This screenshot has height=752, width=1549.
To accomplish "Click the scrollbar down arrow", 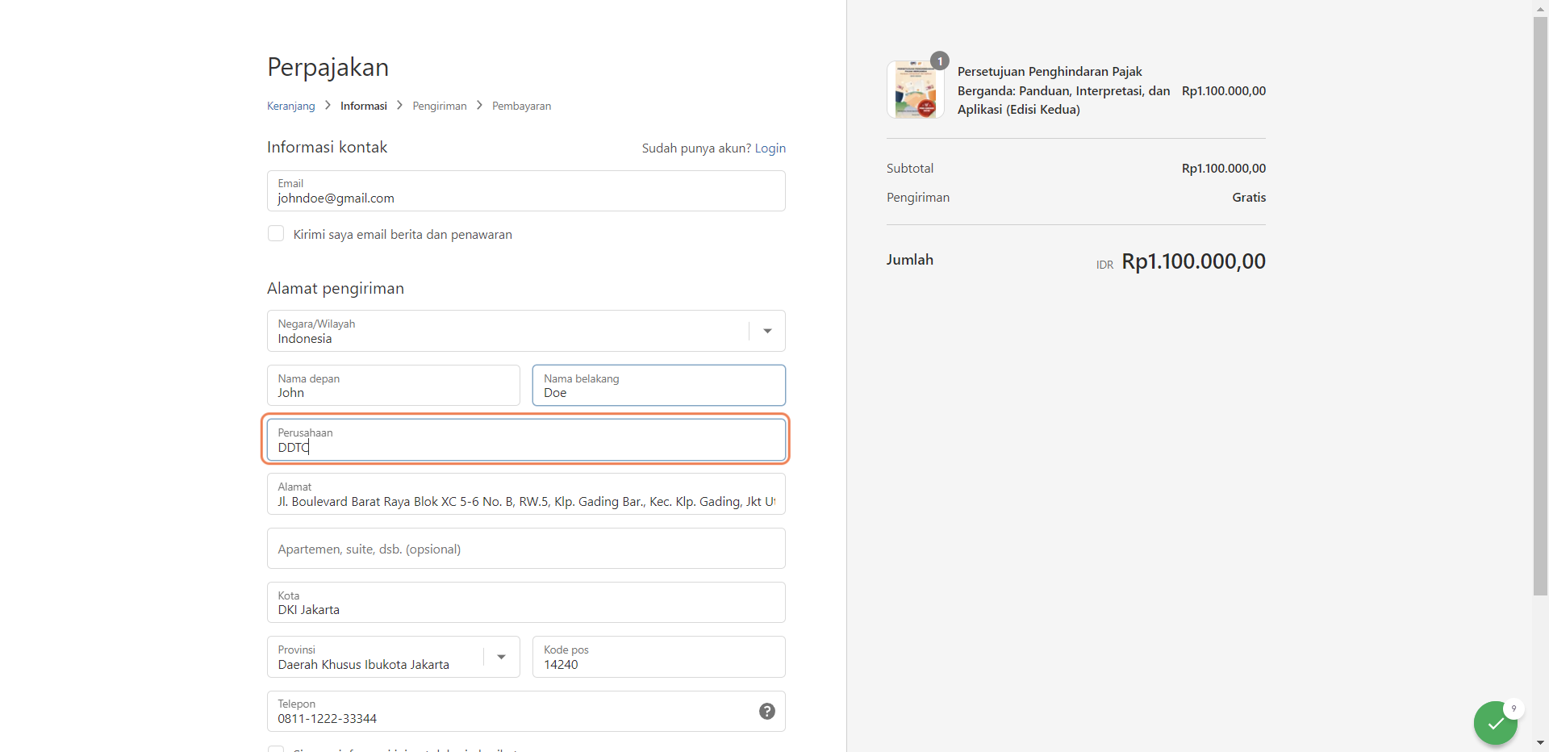I will (x=1540, y=743).
